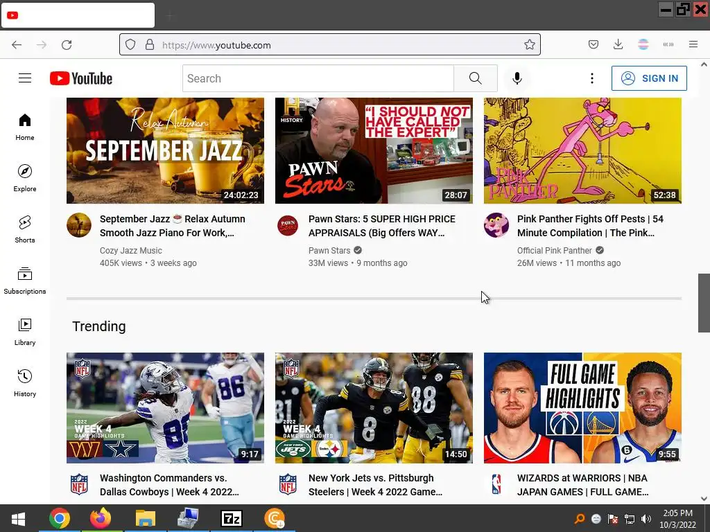Screen dimensions: 710x532
Task: Click the padlock site info icon
Action: pos(150,45)
